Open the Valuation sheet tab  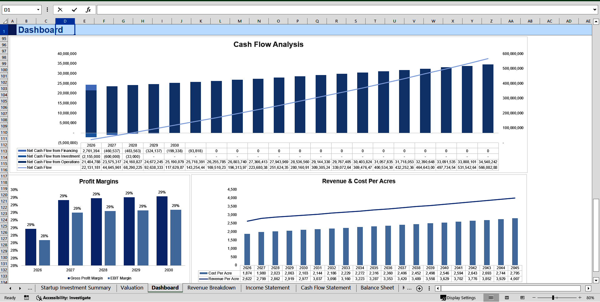point(132,288)
